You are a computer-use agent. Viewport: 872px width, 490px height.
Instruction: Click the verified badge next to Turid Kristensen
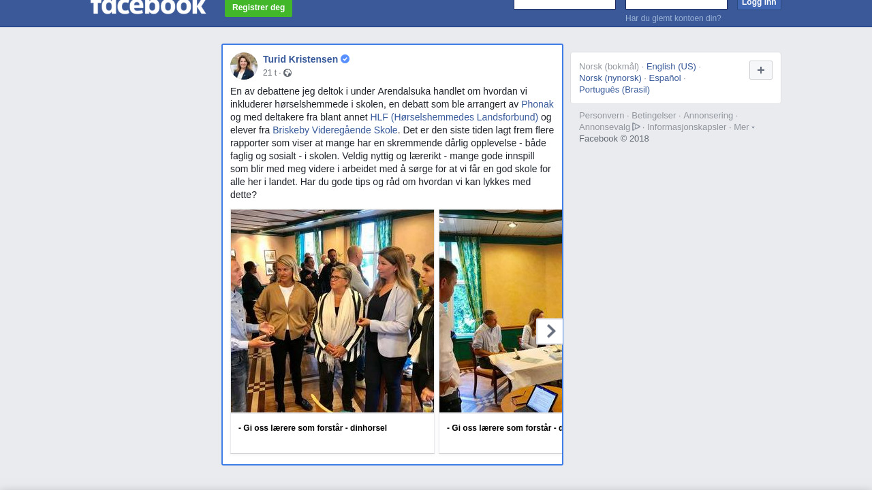click(345, 59)
